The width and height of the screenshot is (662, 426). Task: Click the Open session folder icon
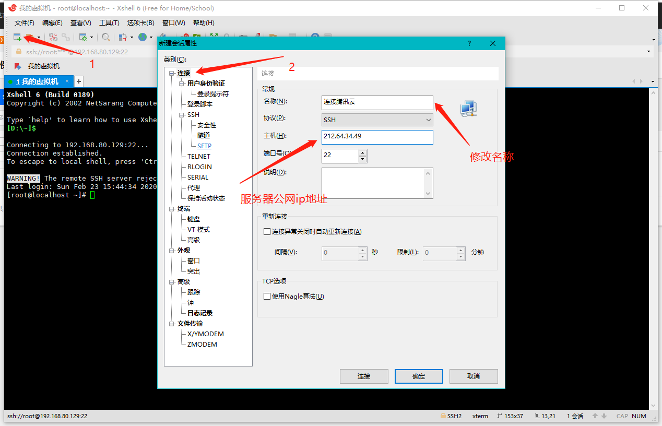point(30,37)
